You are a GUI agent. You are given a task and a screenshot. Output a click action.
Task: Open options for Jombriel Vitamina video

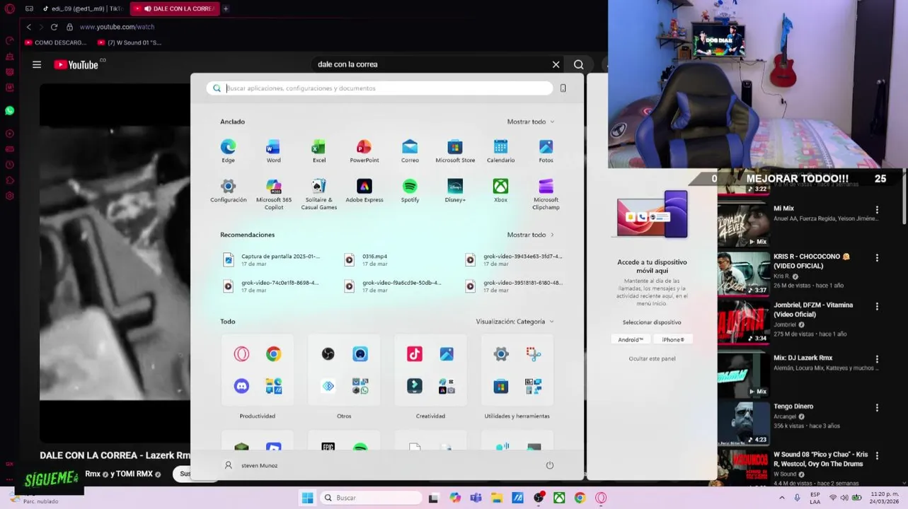pos(877,307)
